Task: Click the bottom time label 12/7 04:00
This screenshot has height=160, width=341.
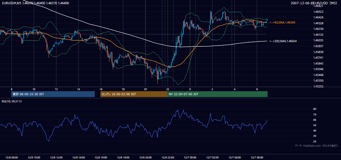Action: [x=235, y=158]
